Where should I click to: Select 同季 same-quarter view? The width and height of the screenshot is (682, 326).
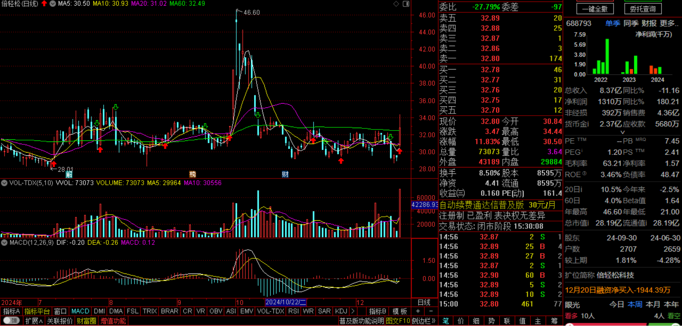click(631, 23)
